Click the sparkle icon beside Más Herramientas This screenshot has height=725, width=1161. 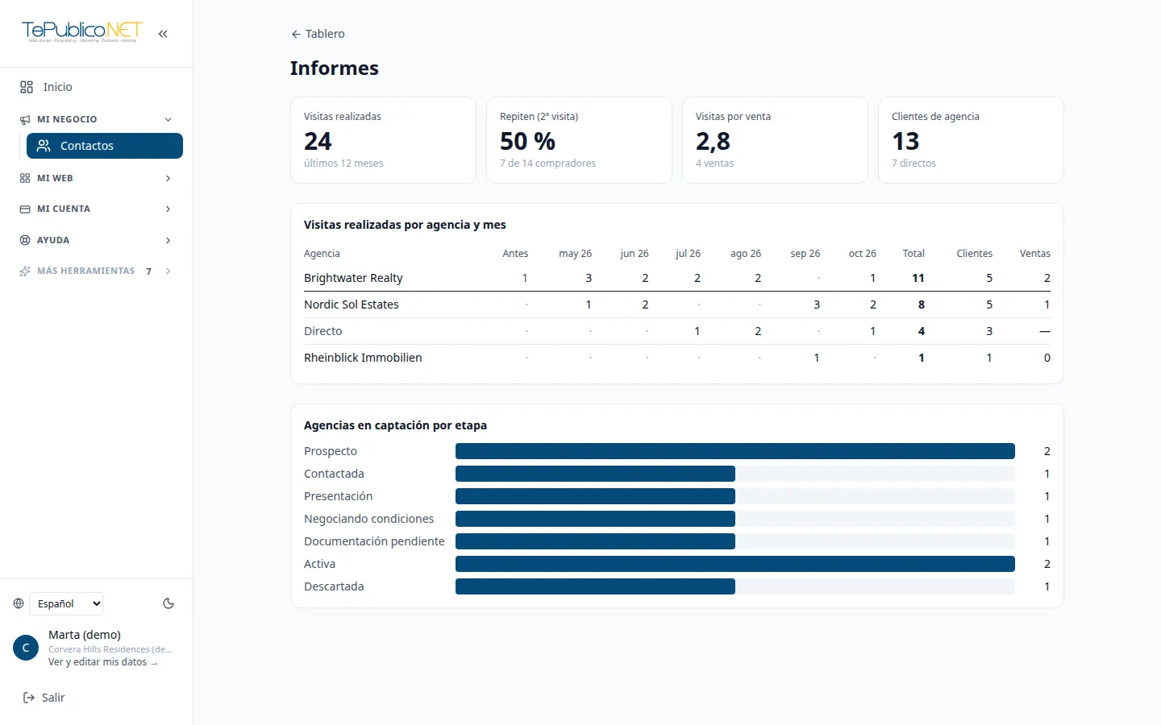(x=25, y=271)
